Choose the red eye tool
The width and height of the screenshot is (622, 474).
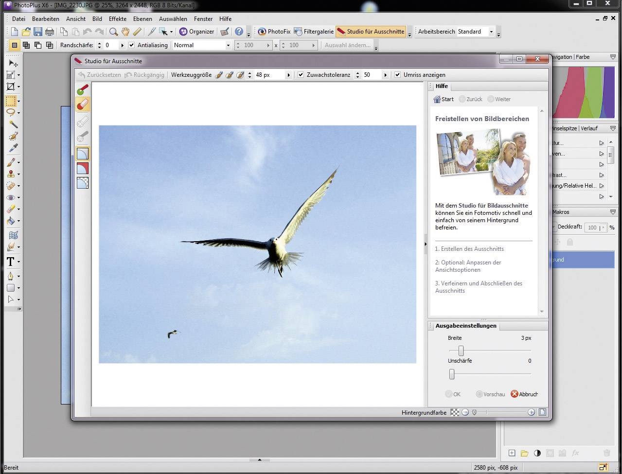pyautogui.click(x=11, y=197)
